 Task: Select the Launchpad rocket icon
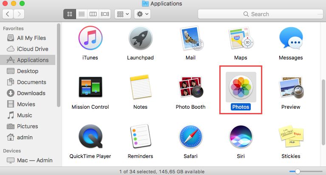point(141,39)
